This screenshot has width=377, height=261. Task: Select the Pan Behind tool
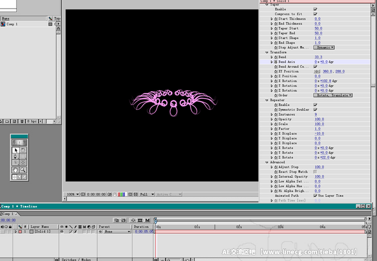(23, 163)
